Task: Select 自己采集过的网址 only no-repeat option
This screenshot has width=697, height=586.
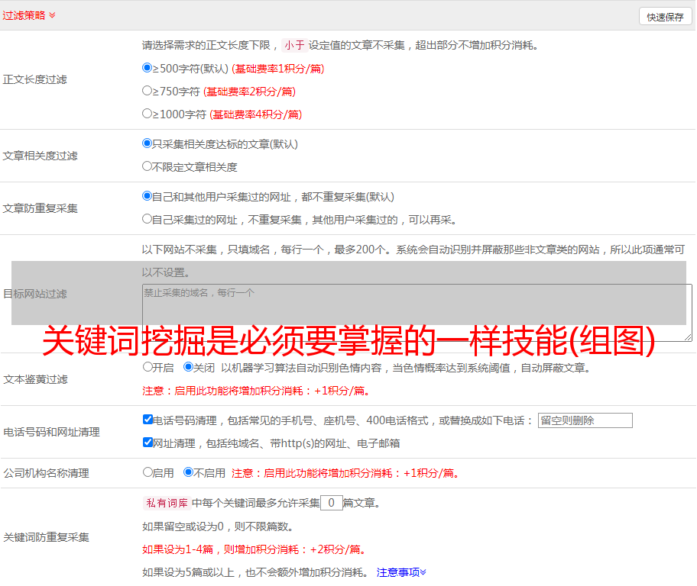Action: click(148, 219)
